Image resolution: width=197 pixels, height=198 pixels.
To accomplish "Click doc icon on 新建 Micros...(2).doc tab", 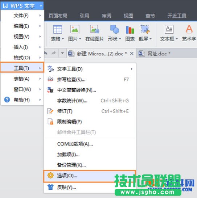I will click(71, 54).
